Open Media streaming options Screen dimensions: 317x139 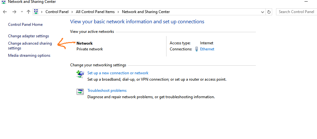click(x=29, y=55)
